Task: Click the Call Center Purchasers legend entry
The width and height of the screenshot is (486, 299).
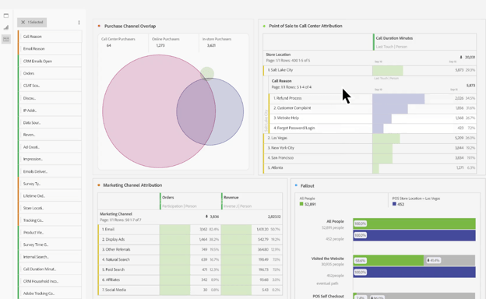Action: (x=118, y=43)
